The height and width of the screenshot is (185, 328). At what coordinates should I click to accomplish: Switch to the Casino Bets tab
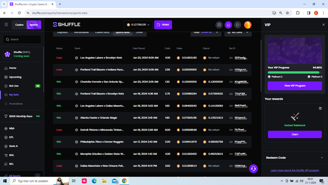(x=102, y=32)
